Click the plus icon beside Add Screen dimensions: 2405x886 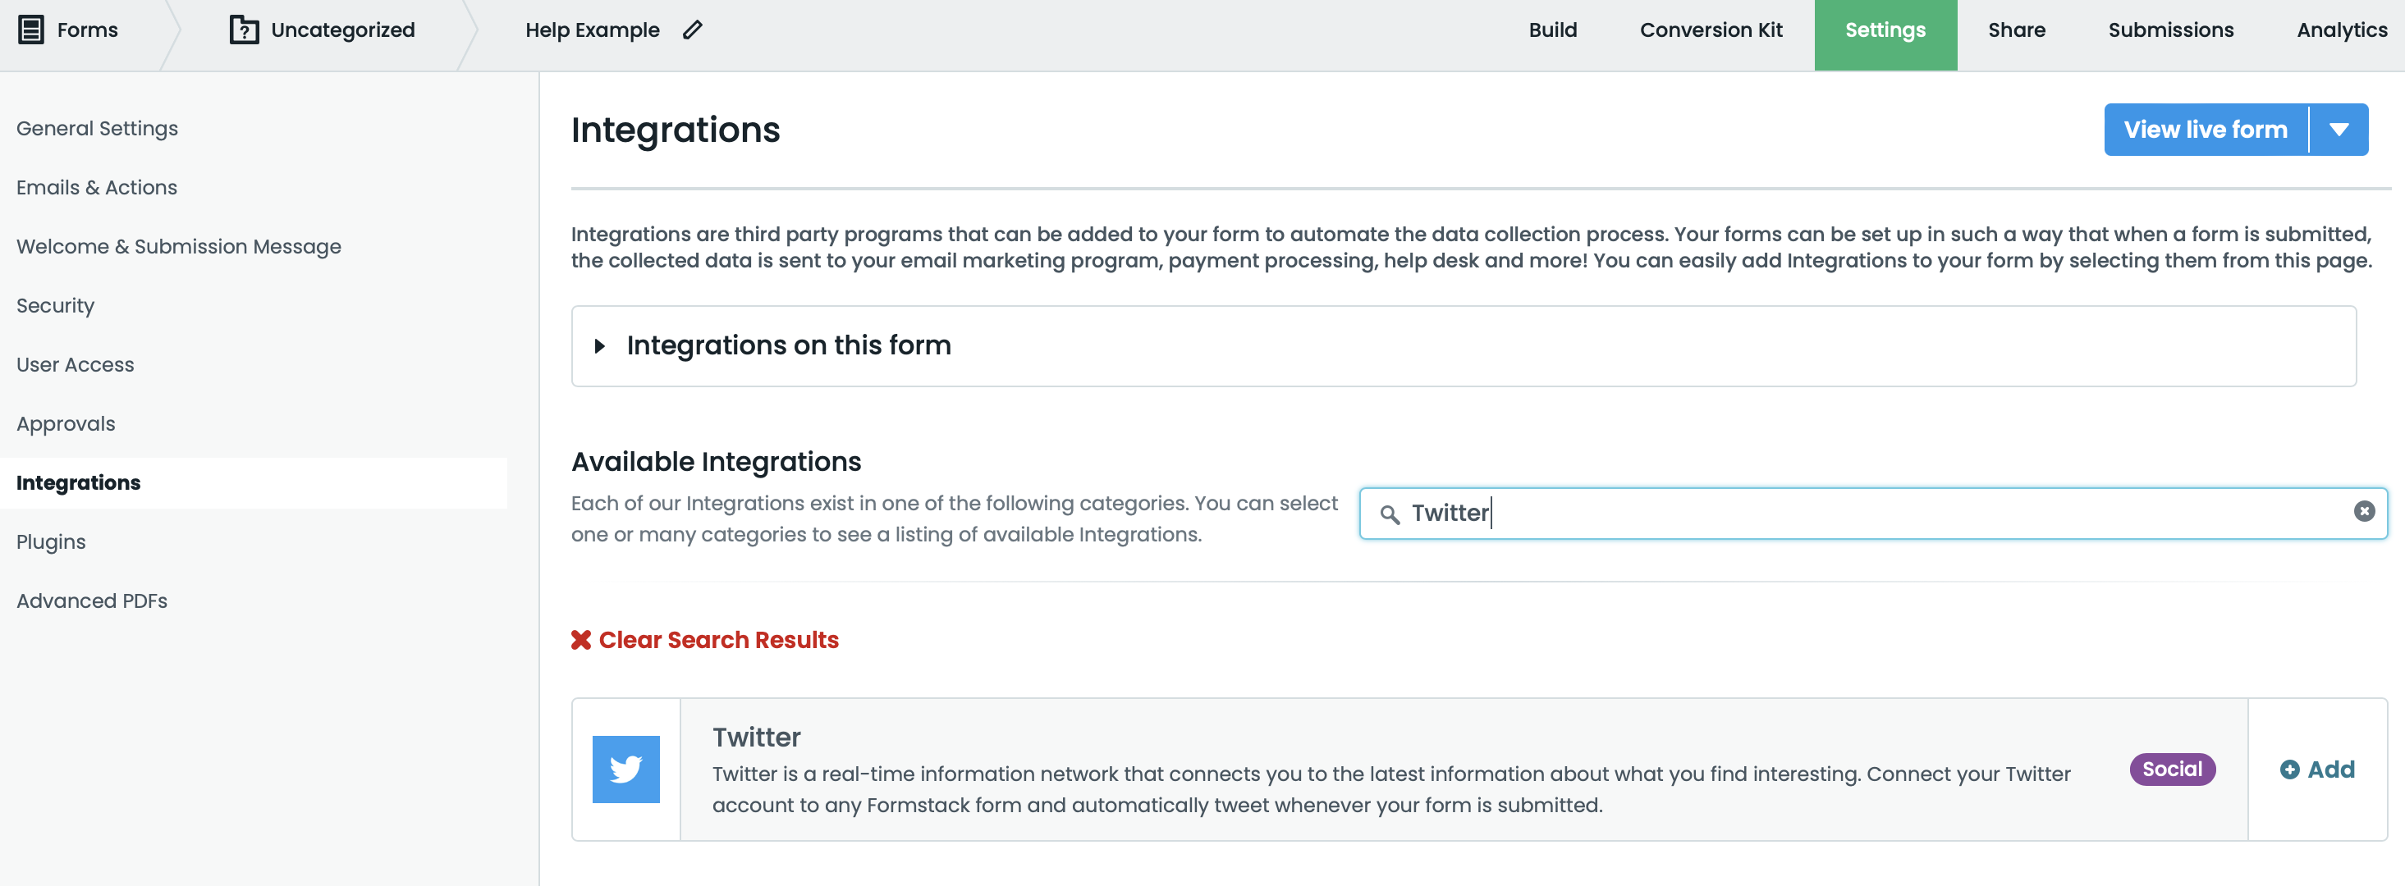2289,770
